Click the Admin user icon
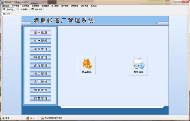This screenshot has width=190, height=121. [27, 118]
